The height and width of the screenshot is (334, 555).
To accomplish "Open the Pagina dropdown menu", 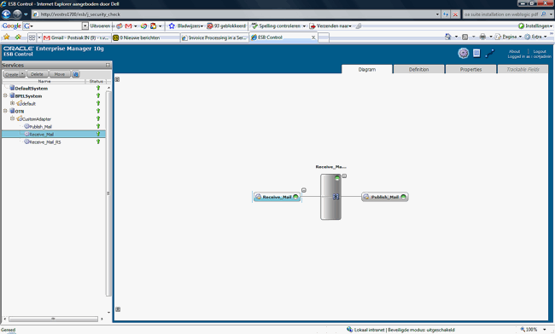I will coord(509,37).
